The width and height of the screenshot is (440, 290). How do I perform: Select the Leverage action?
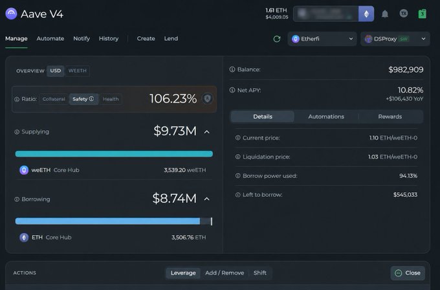(x=183, y=273)
